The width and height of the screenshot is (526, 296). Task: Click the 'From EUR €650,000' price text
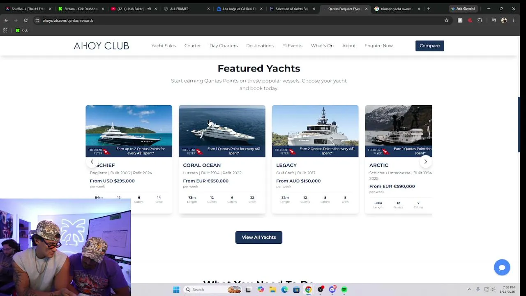tap(205, 181)
